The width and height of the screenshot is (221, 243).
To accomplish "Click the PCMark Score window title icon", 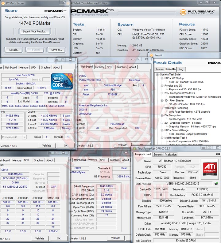I will pyautogui.click(x=3, y=3).
